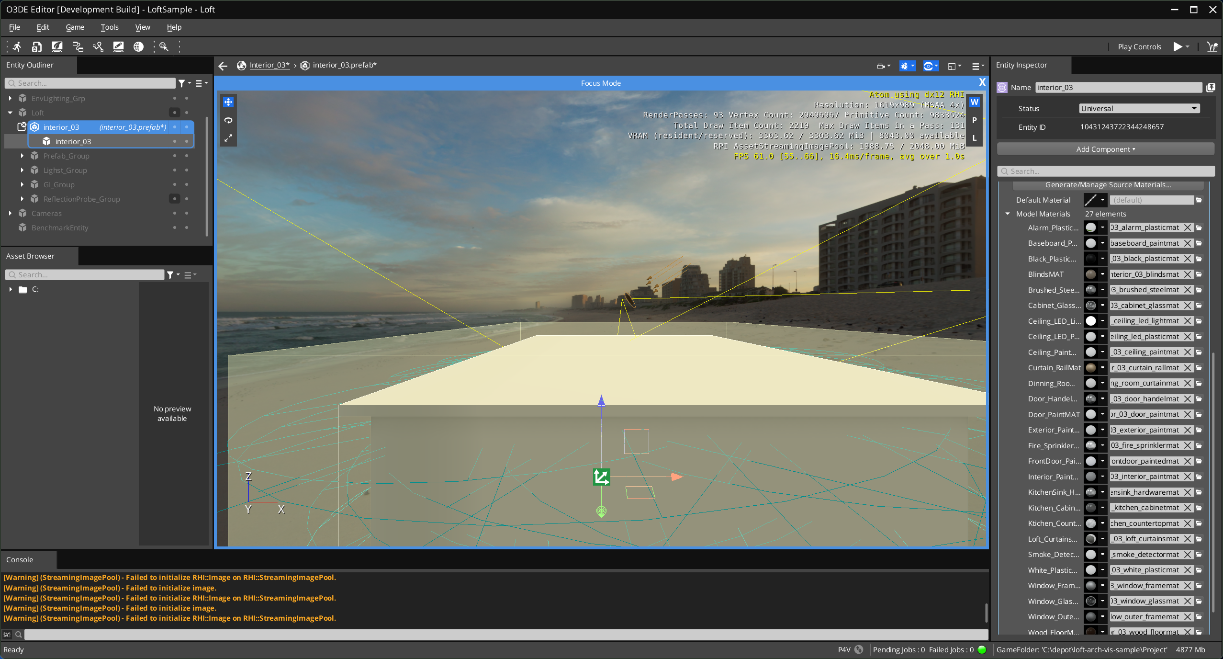Open the Status Universal dropdown

1139,109
